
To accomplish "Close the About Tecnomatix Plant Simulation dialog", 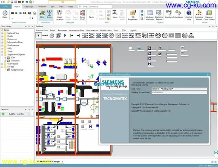I will point(208,75).
